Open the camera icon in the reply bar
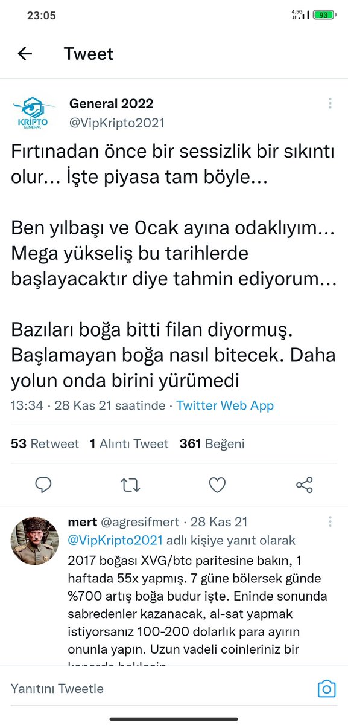The height and width of the screenshot is (725, 348). tap(326, 689)
